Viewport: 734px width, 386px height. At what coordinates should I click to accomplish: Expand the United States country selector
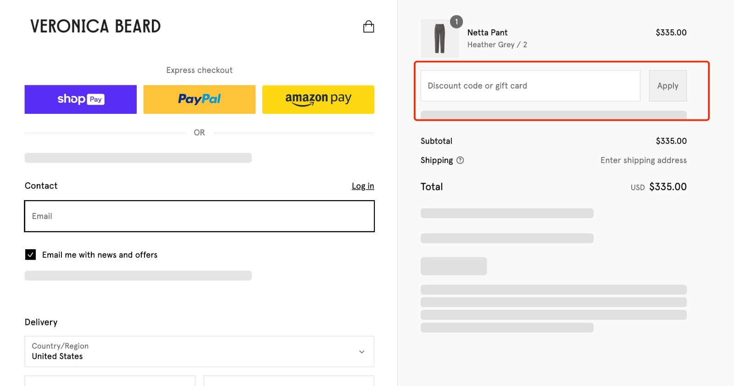coord(199,352)
